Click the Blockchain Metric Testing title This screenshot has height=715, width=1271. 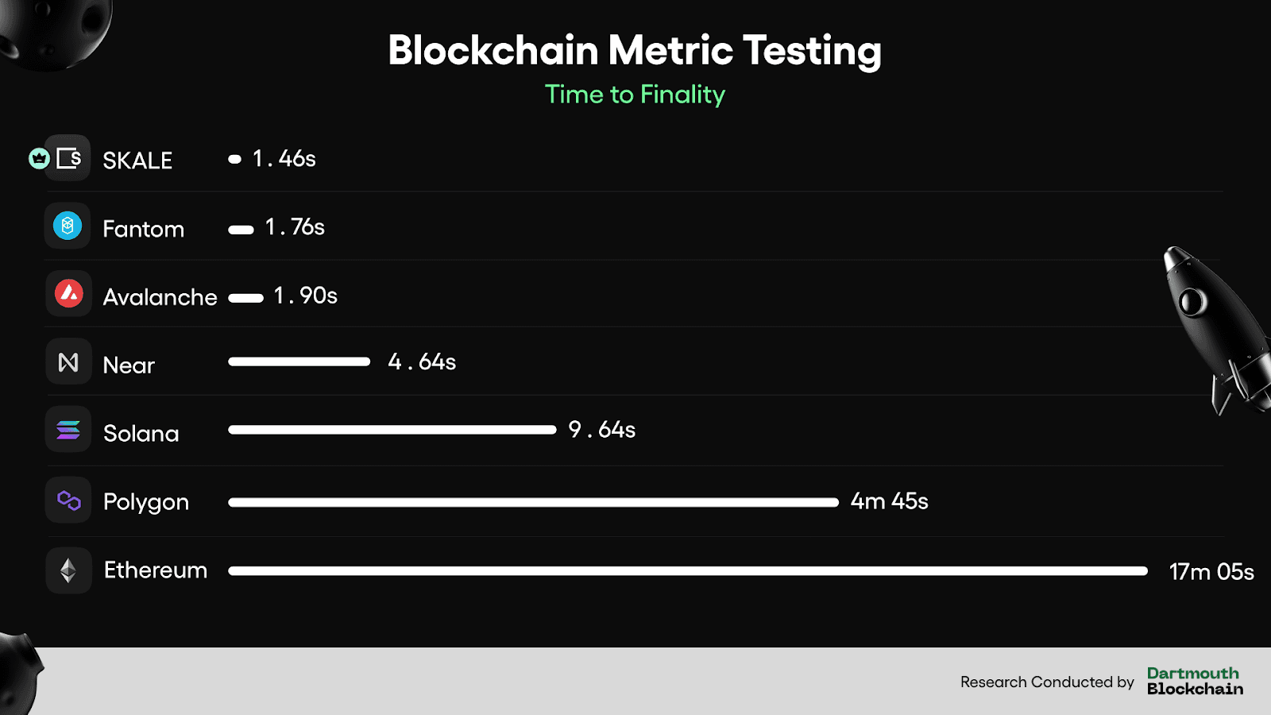(635, 50)
